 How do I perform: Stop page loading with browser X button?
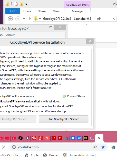point(4,147)
